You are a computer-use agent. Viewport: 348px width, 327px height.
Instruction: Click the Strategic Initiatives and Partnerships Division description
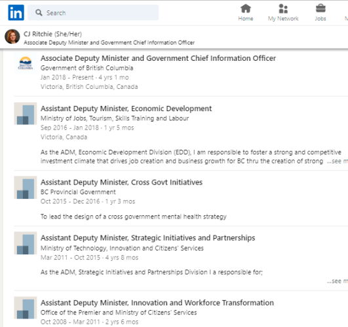(x=151, y=272)
